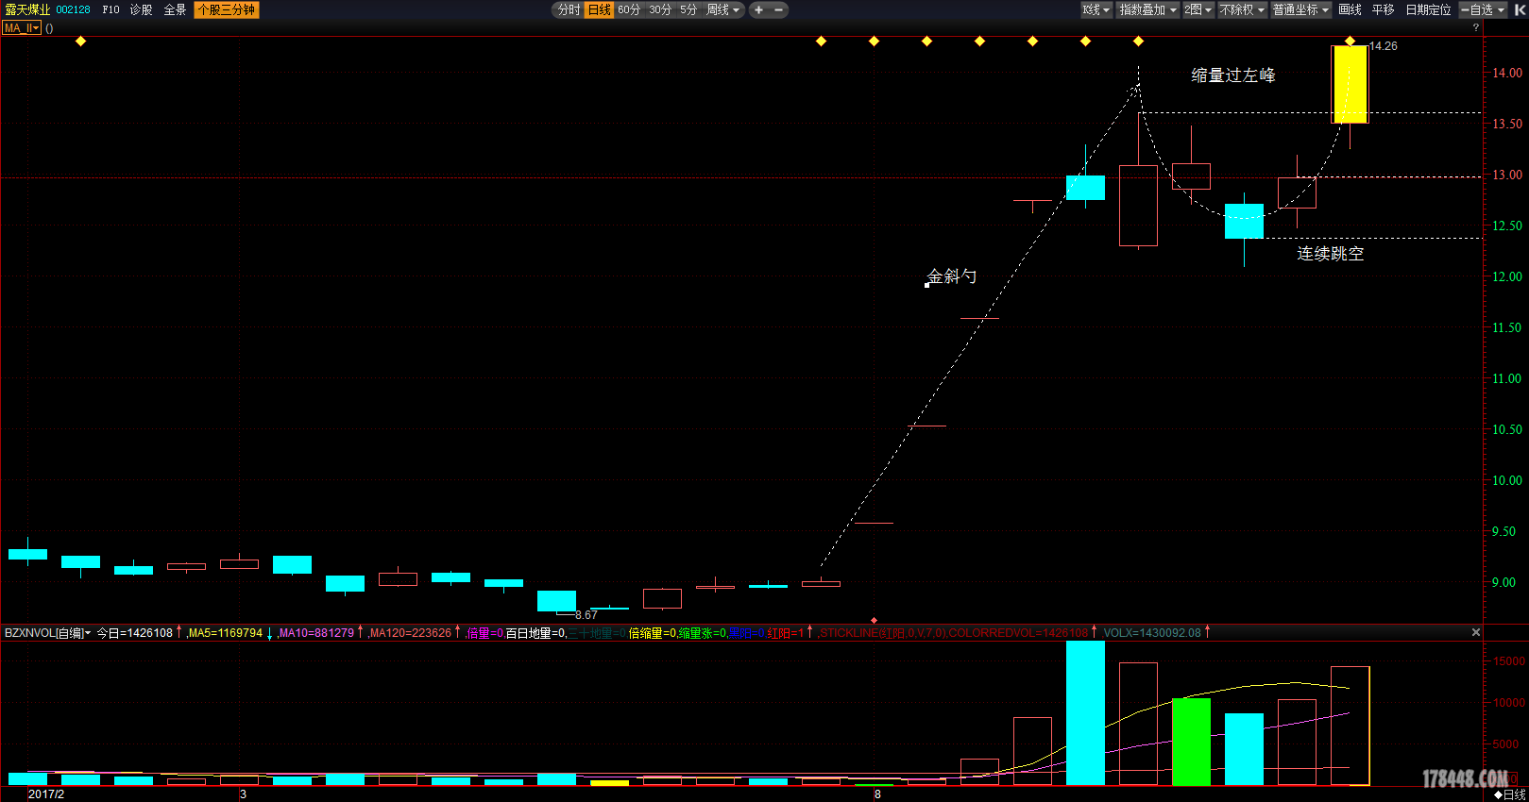The image size is (1529, 802).
Task: Click the zoom-out minus button
Action: pyautogui.click(x=778, y=9)
